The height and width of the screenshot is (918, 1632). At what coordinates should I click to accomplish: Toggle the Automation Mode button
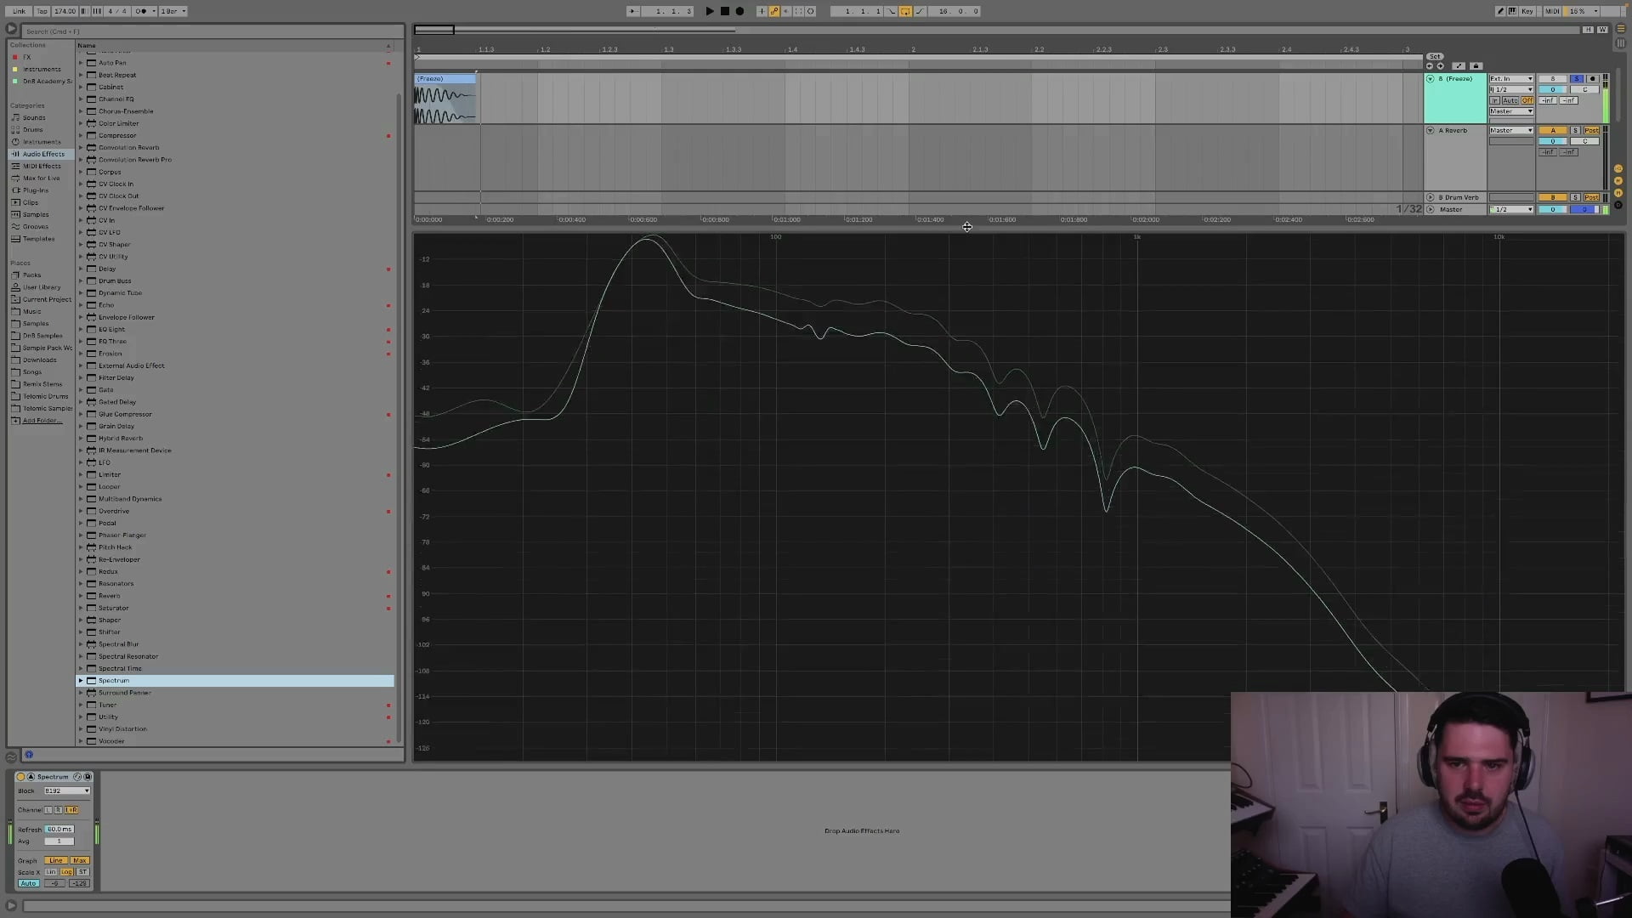(1459, 66)
